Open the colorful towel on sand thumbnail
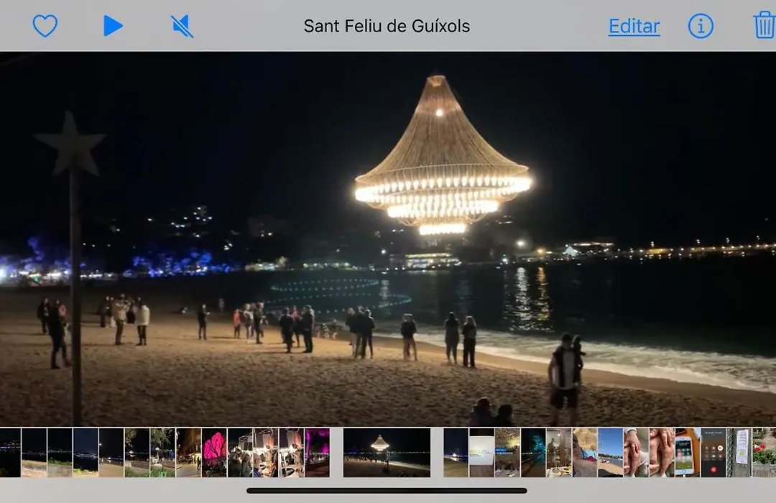 (x=584, y=453)
